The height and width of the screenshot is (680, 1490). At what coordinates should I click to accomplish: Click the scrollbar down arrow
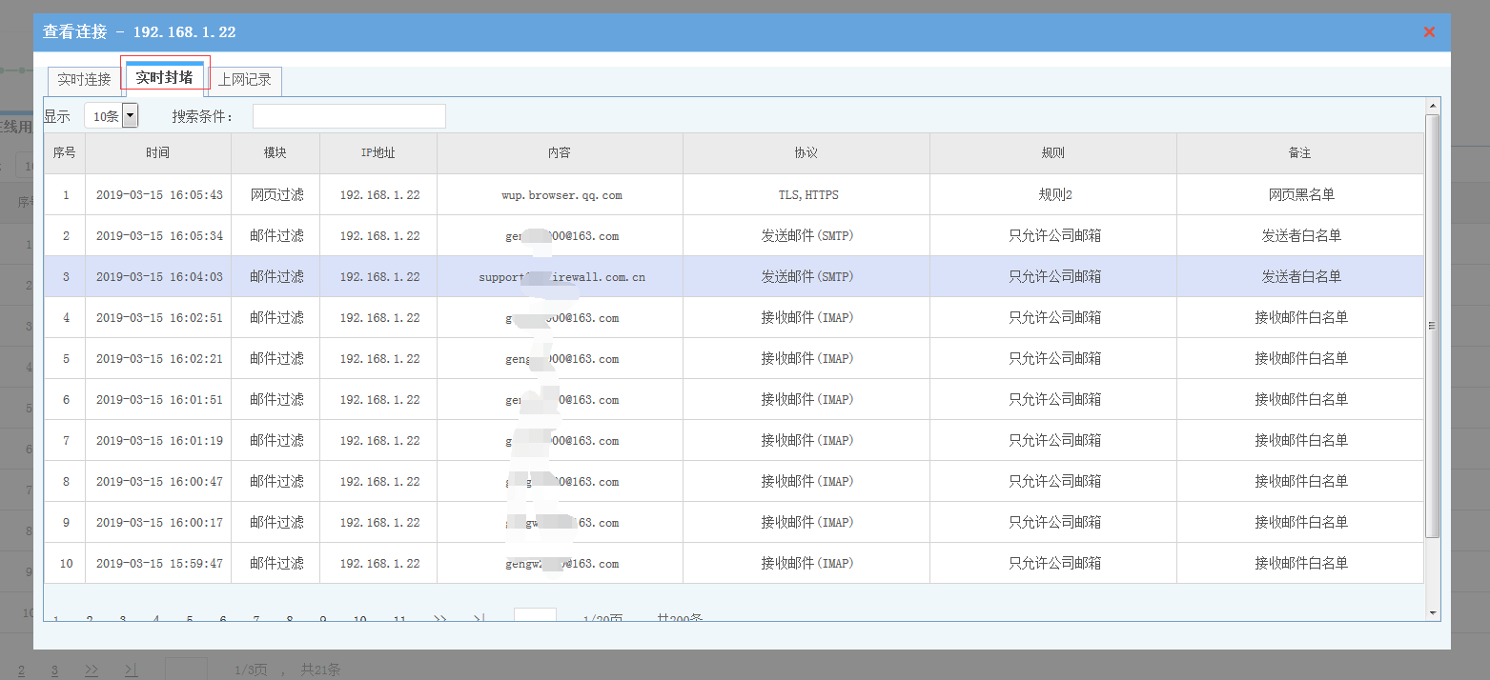click(1432, 612)
